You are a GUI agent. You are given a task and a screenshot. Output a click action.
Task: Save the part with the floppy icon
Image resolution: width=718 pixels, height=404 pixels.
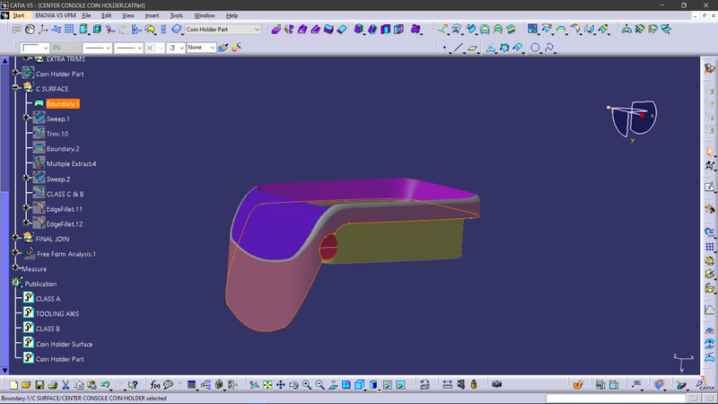pos(39,385)
